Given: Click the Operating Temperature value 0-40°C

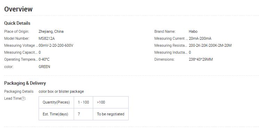Looking at the screenshot, I should (44, 60).
